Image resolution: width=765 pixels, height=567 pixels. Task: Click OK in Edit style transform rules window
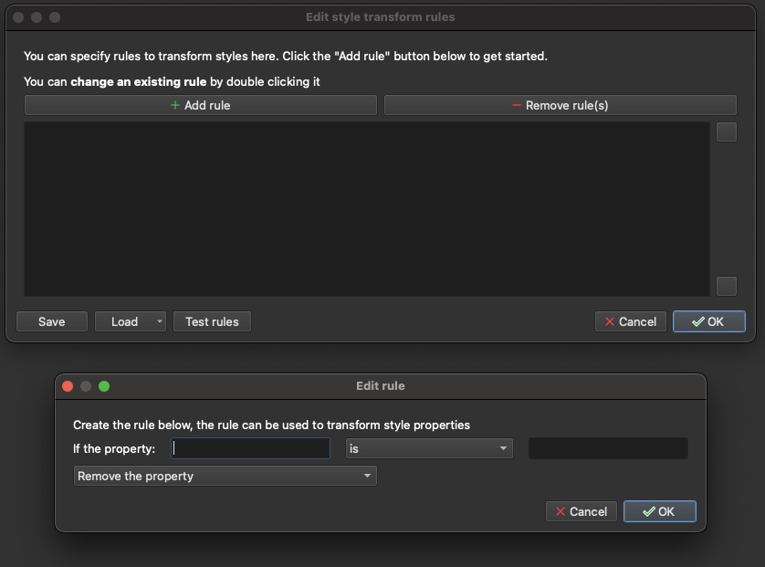708,321
